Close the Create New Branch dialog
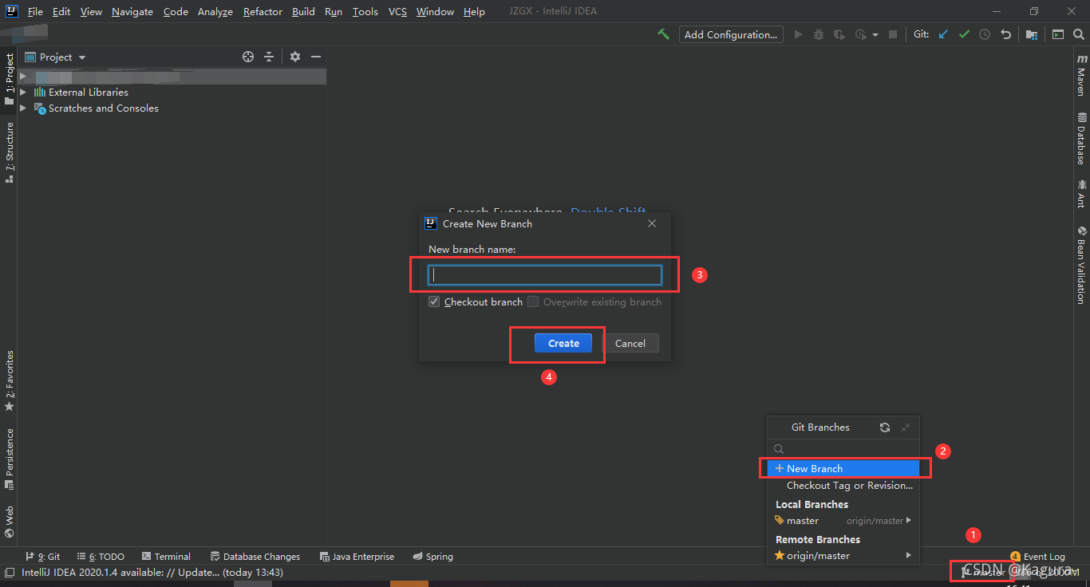The width and height of the screenshot is (1090, 587). click(652, 223)
